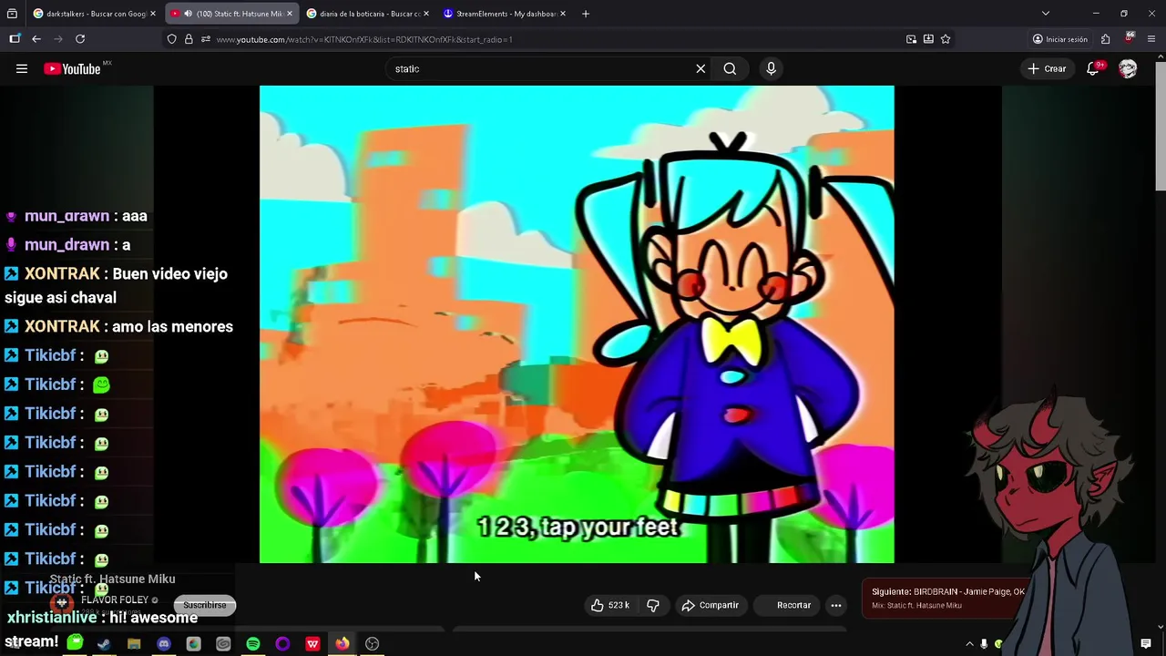The width and height of the screenshot is (1166, 656).
Task: Open Firefox View icon left of tabs
Action: click(x=12, y=14)
